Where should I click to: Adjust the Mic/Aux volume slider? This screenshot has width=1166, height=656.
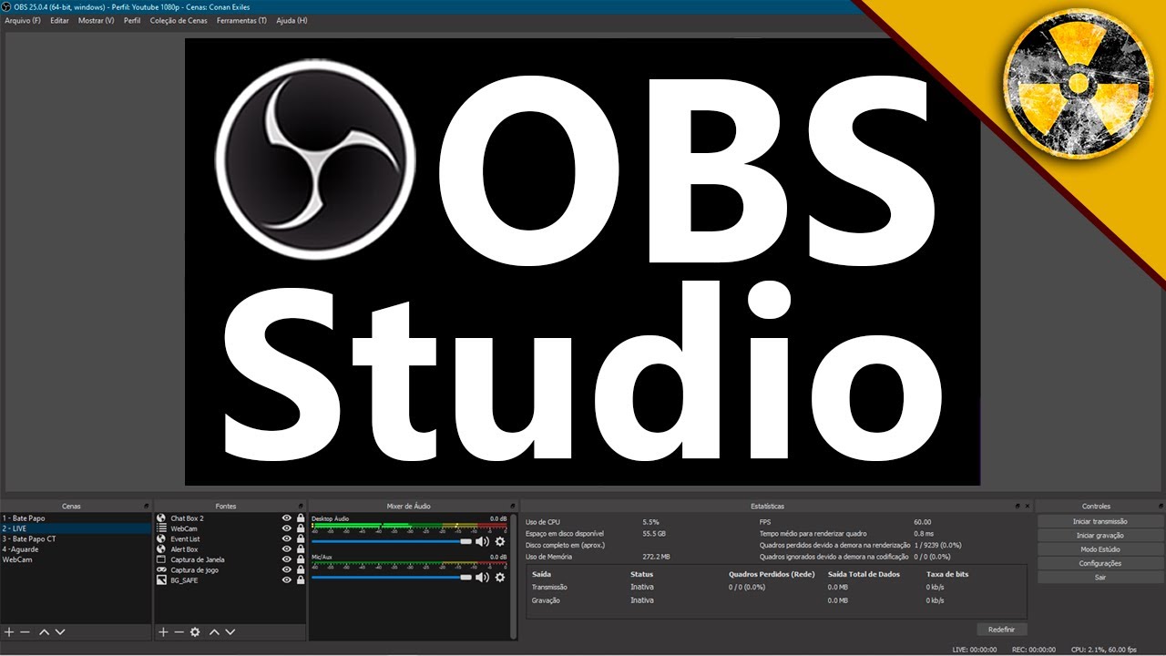[x=392, y=577]
